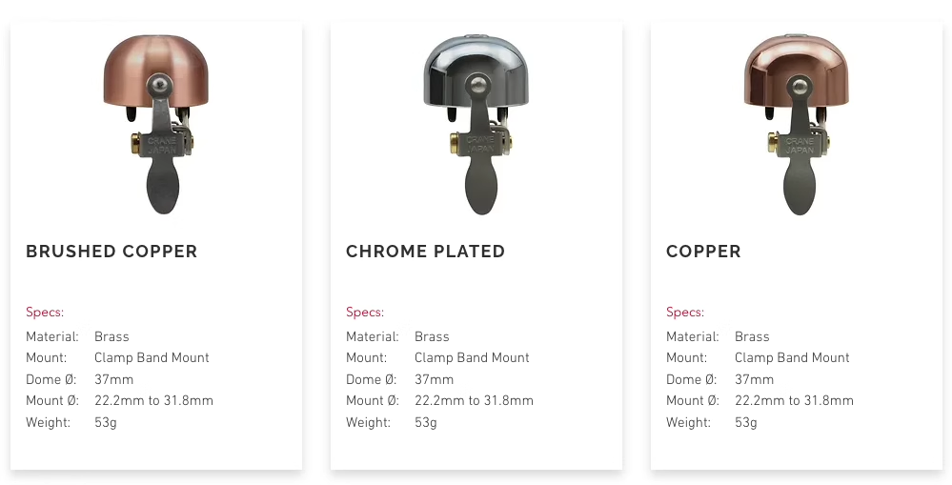Click the Brushed Copper bell's striker lever
Viewport: 952px width, 485px height.
163,186
